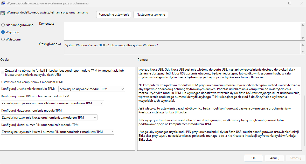
Task: Confirm with the OK button
Action: [x=253, y=158]
